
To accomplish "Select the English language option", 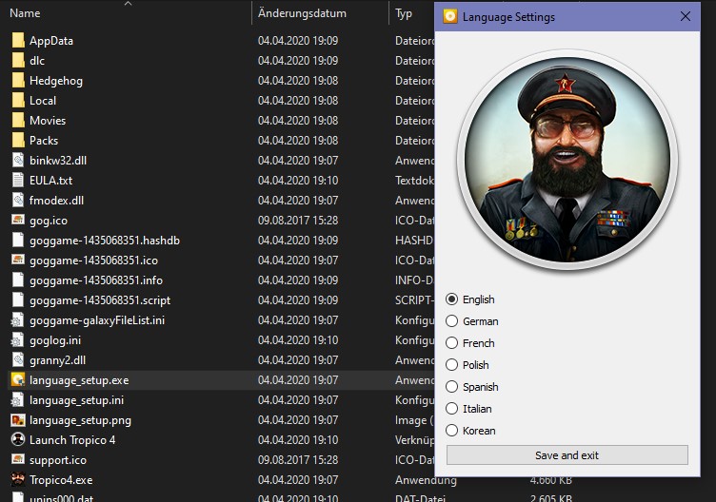I will pyautogui.click(x=470, y=299).
